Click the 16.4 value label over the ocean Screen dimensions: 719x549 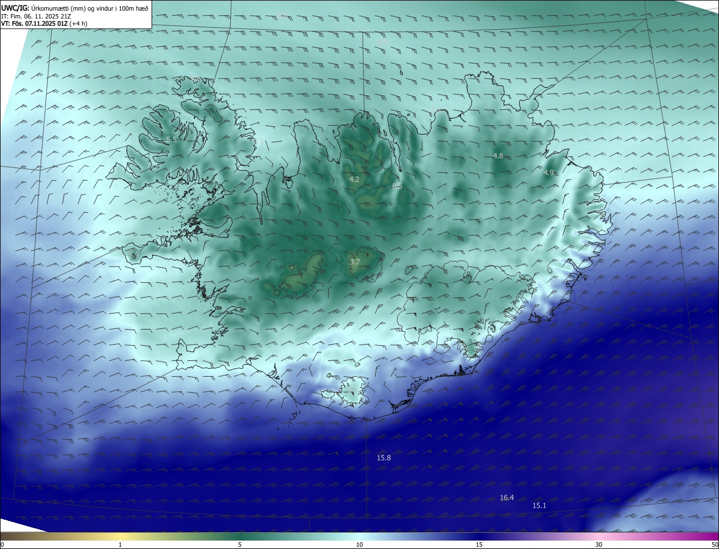[507, 497]
